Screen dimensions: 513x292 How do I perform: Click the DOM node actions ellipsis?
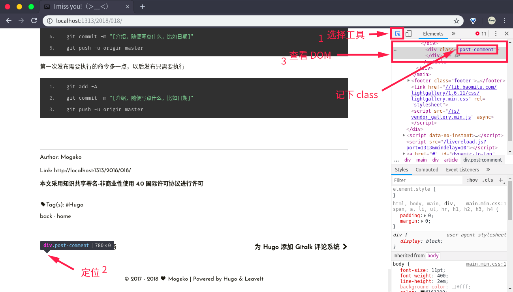coord(395,50)
